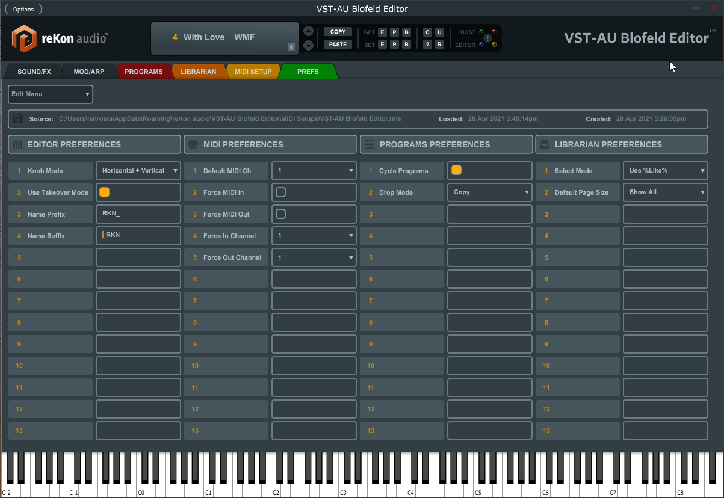Click the ? help button
The width and height of the screenshot is (724, 498).
click(427, 45)
